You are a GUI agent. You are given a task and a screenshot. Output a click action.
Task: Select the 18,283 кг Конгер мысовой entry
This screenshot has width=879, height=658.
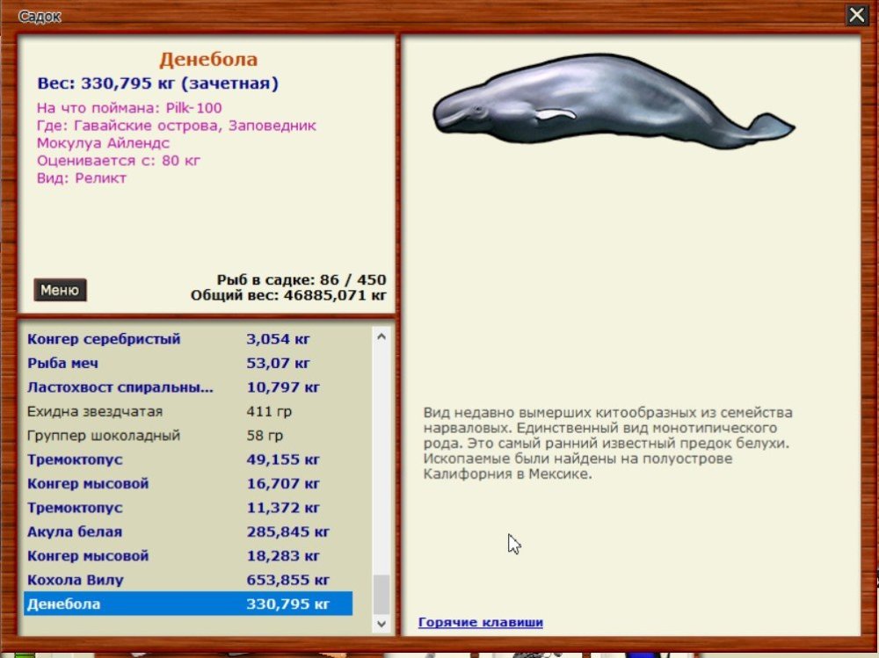188,556
